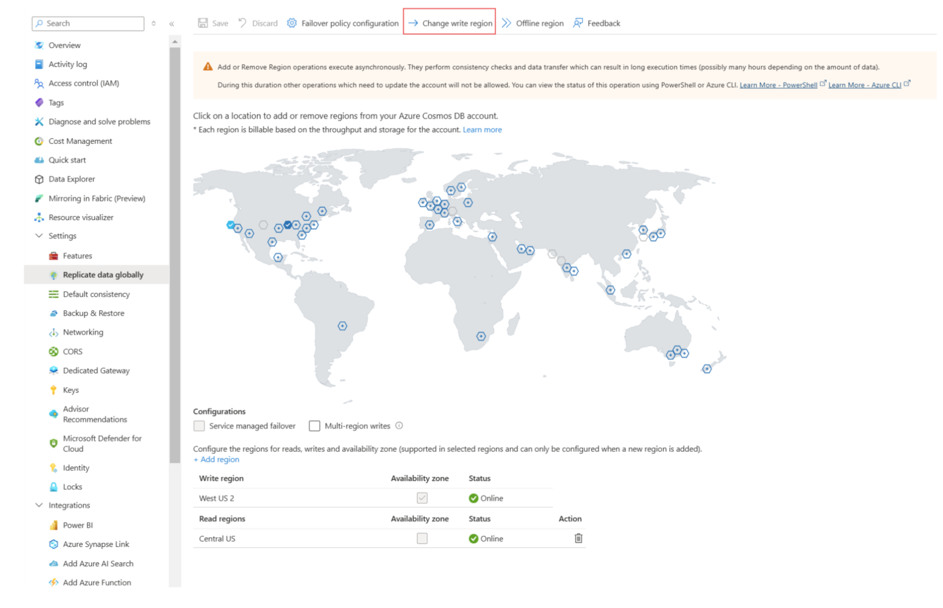
Task: Open Default consistency settings page
Action: (96, 294)
